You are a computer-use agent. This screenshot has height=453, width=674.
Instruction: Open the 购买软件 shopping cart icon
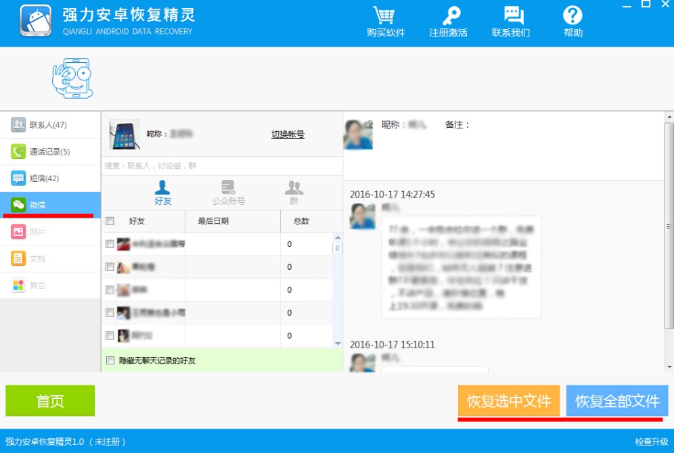click(x=384, y=16)
